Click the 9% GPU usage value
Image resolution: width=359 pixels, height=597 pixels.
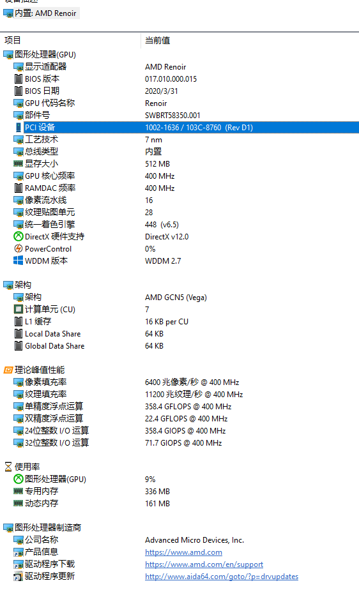point(150,480)
